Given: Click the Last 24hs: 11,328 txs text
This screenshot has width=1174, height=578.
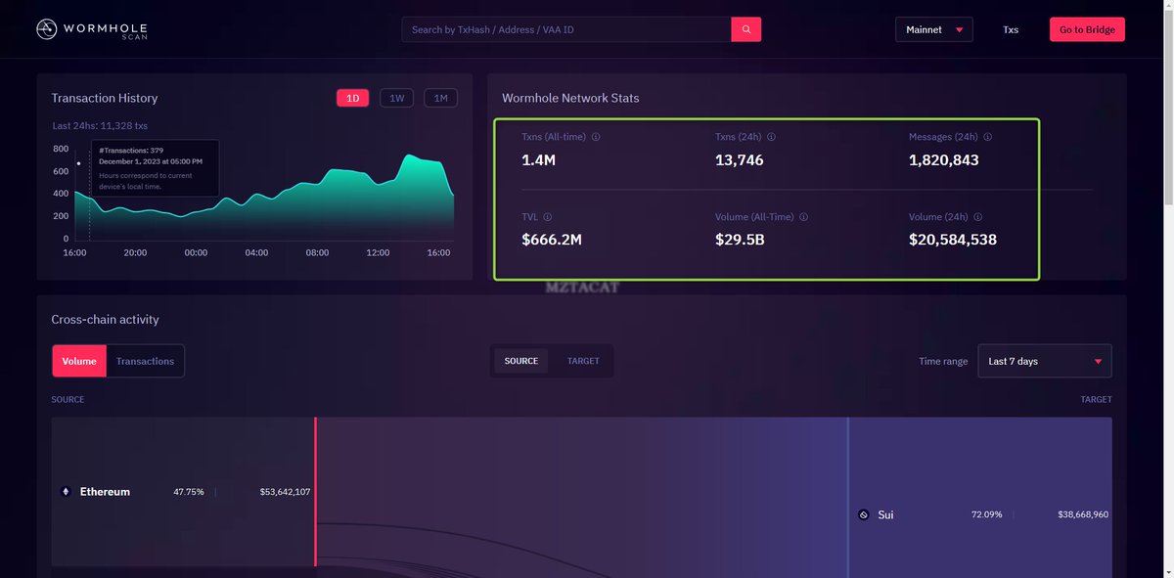Looking at the screenshot, I should point(100,125).
